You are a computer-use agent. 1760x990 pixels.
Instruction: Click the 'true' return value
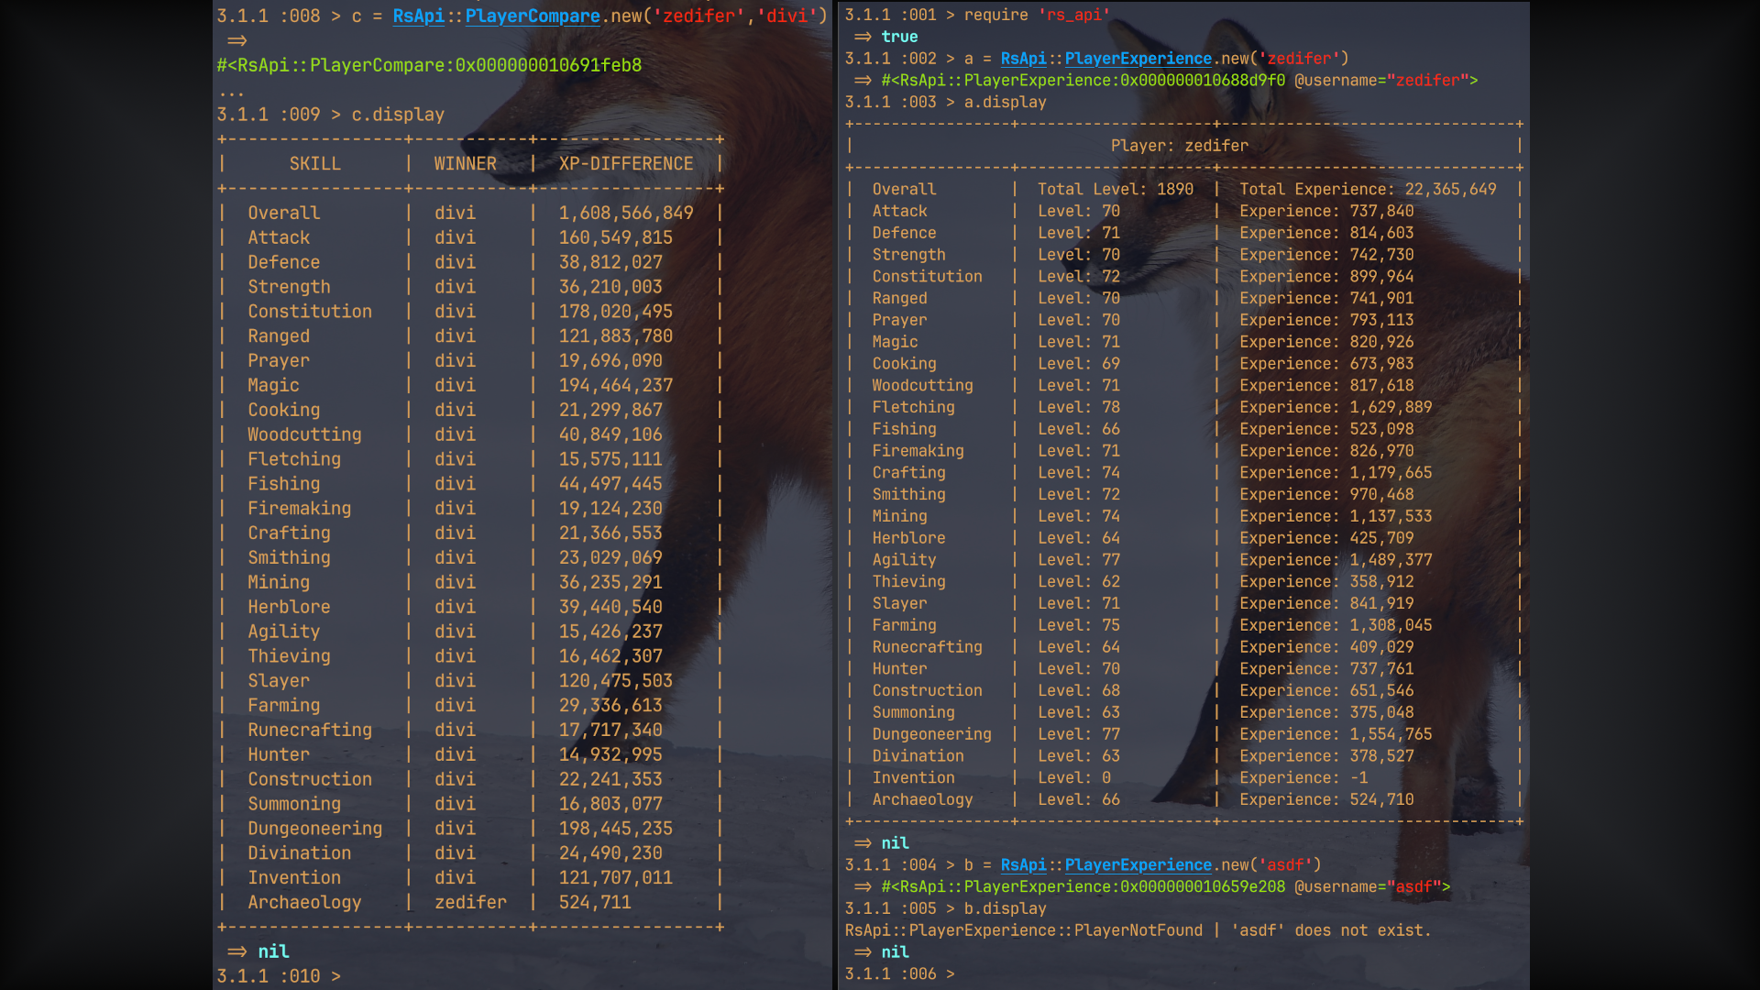(898, 37)
